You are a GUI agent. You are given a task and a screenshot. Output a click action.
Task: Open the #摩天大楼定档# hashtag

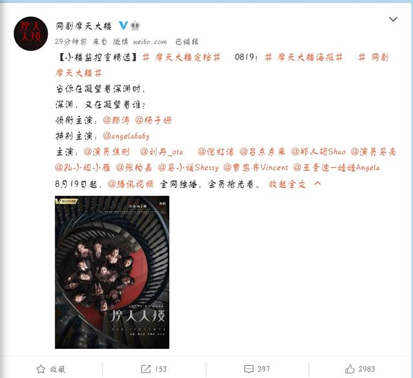click(x=181, y=58)
